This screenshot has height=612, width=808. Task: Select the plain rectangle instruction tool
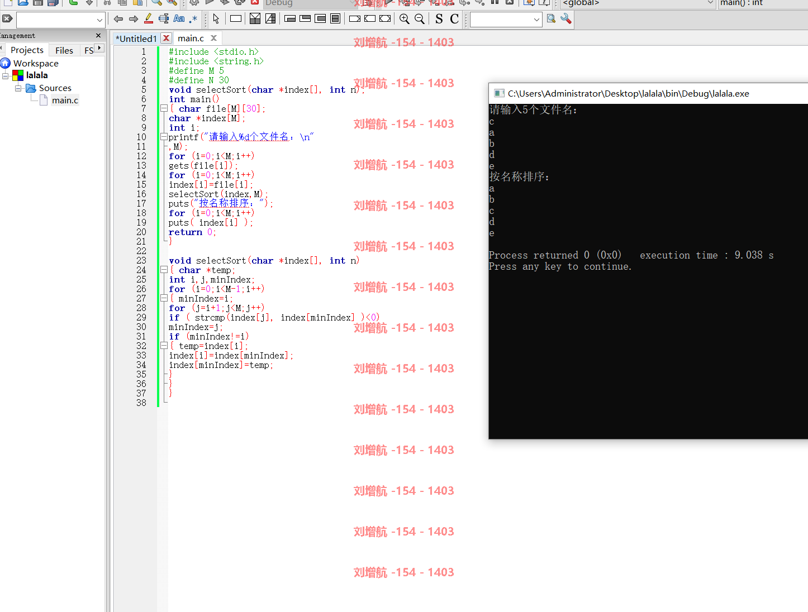[236, 19]
